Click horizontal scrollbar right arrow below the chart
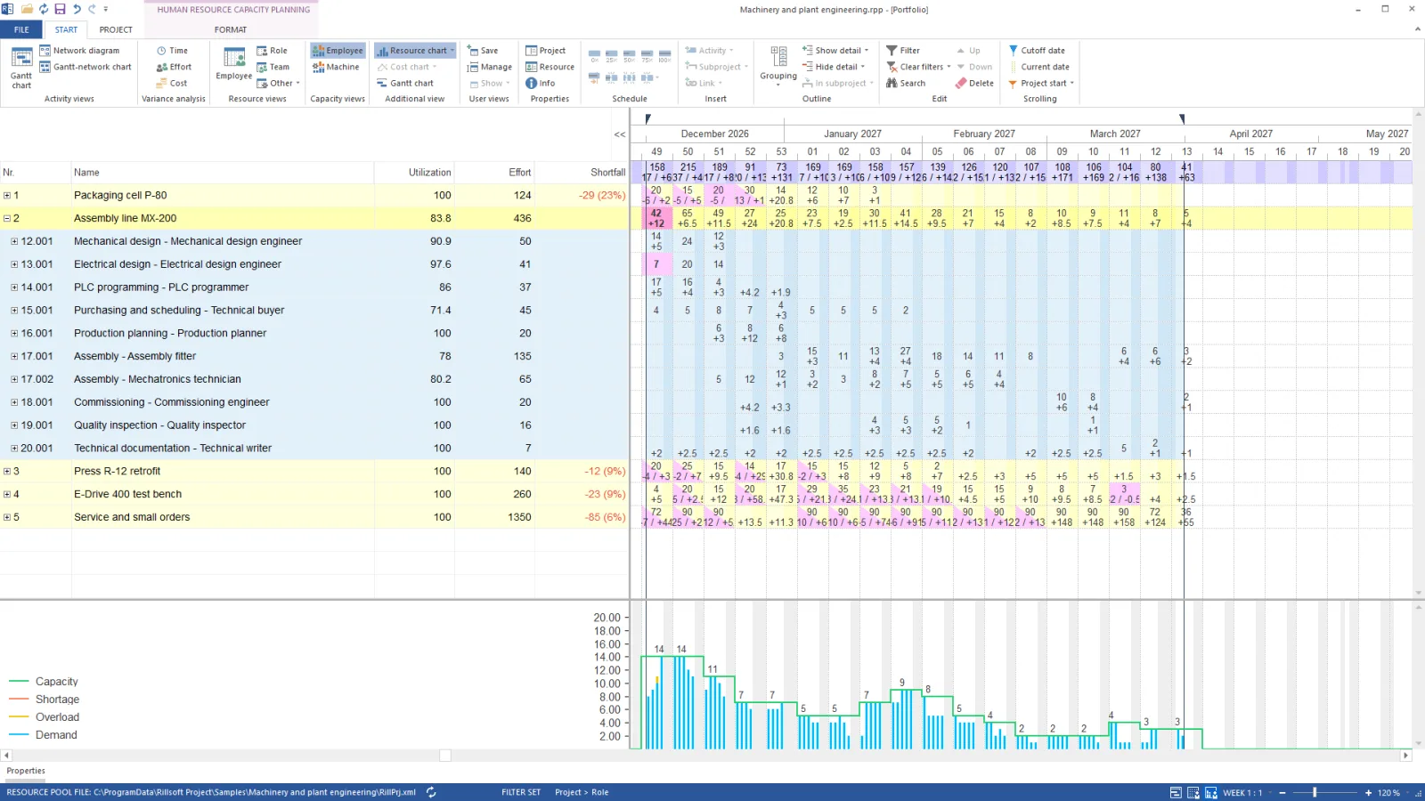The height and width of the screenshot is (801, 1425). click(x=1406, y=756)
